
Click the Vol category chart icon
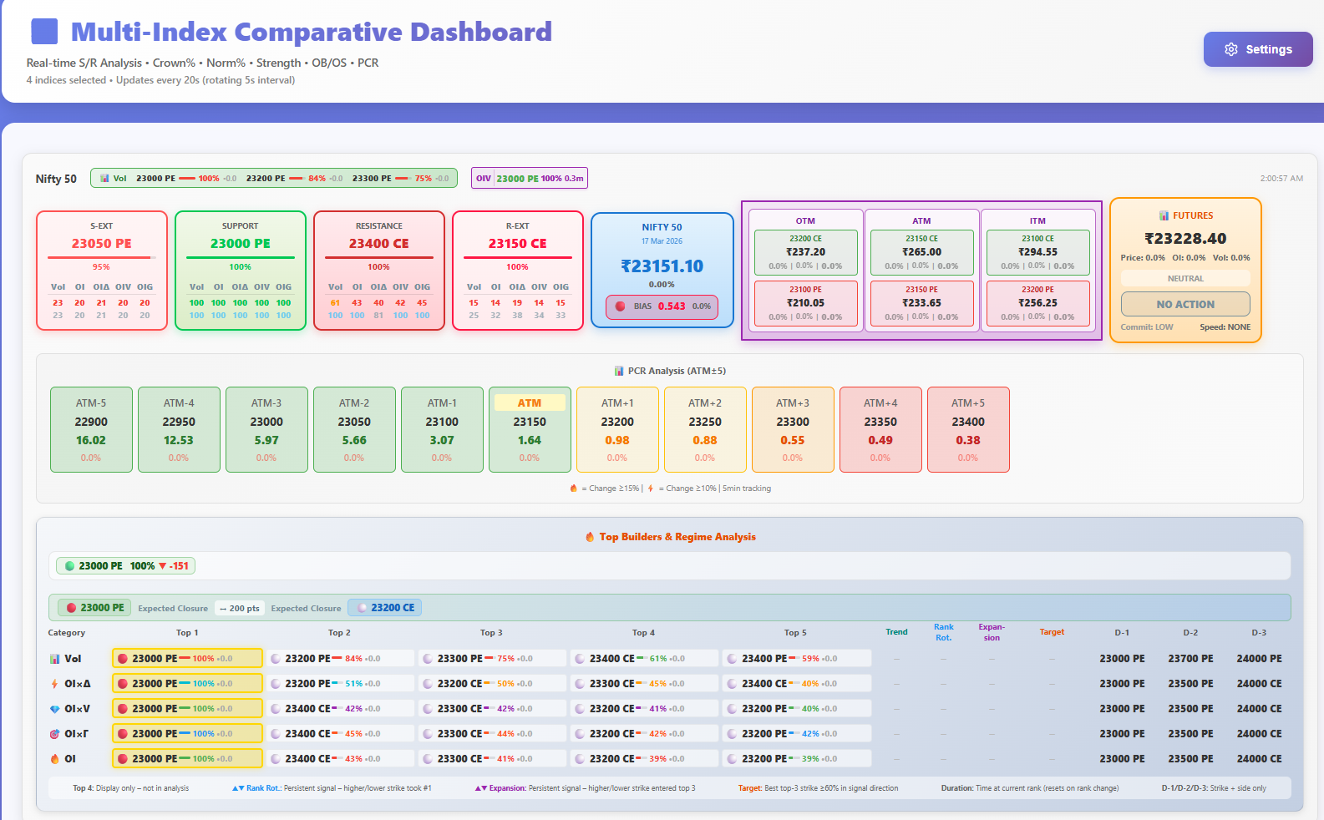[55, 659]
